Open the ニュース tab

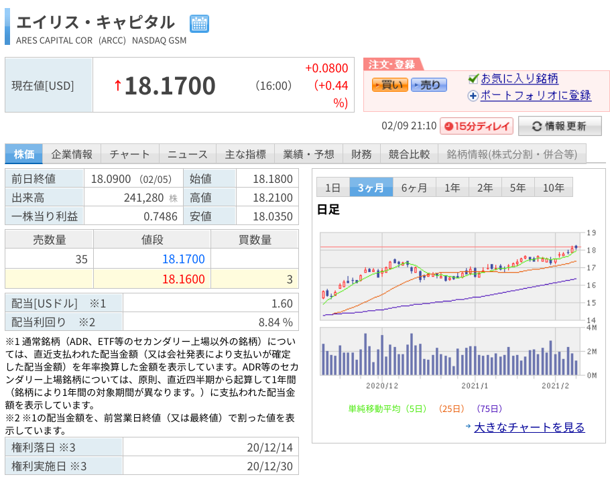188,154
